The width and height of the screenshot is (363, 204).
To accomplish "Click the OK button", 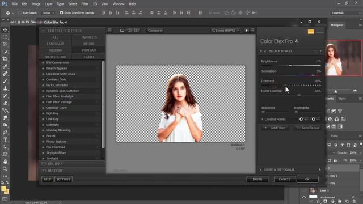I will click(x=307, y=179).
